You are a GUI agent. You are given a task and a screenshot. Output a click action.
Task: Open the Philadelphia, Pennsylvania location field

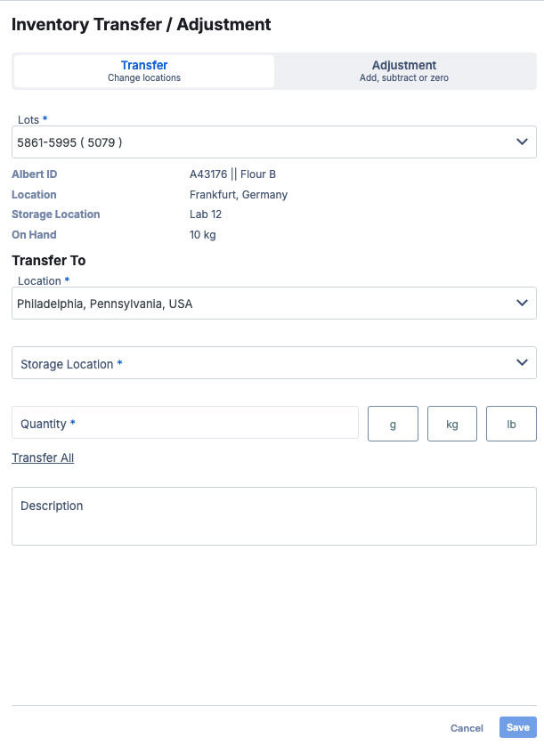pyautogui.click(x=258, y=304)
